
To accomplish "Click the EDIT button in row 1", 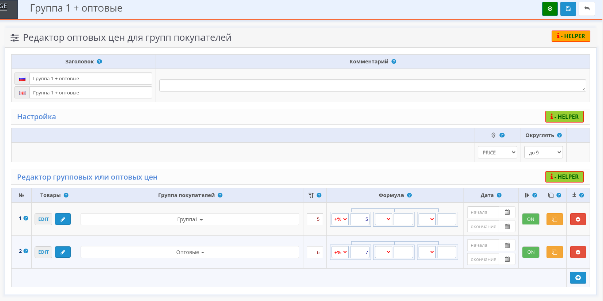I will pos(43,219).
